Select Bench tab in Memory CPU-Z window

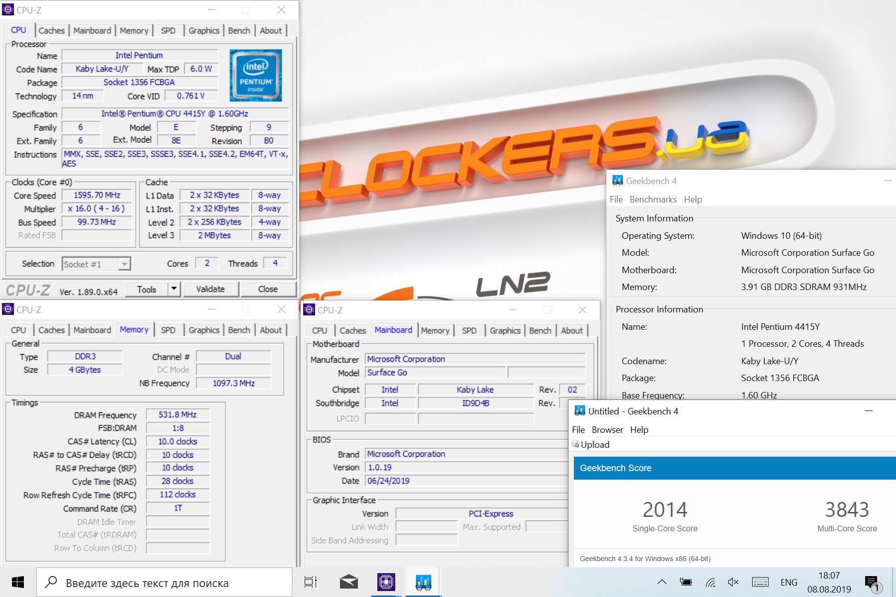click(x=239, y=330)
